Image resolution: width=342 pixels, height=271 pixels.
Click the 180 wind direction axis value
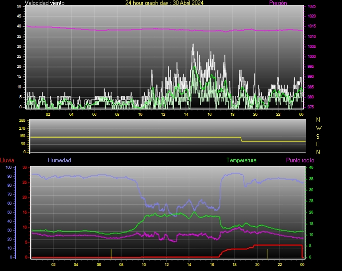tap(22, 136)
